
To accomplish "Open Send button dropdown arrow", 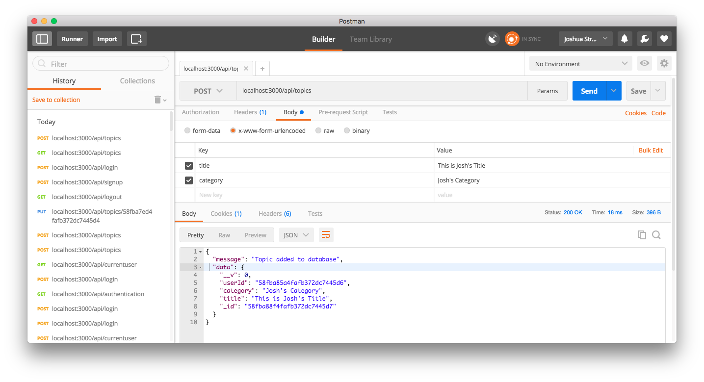I will click(x=614, y=91).
